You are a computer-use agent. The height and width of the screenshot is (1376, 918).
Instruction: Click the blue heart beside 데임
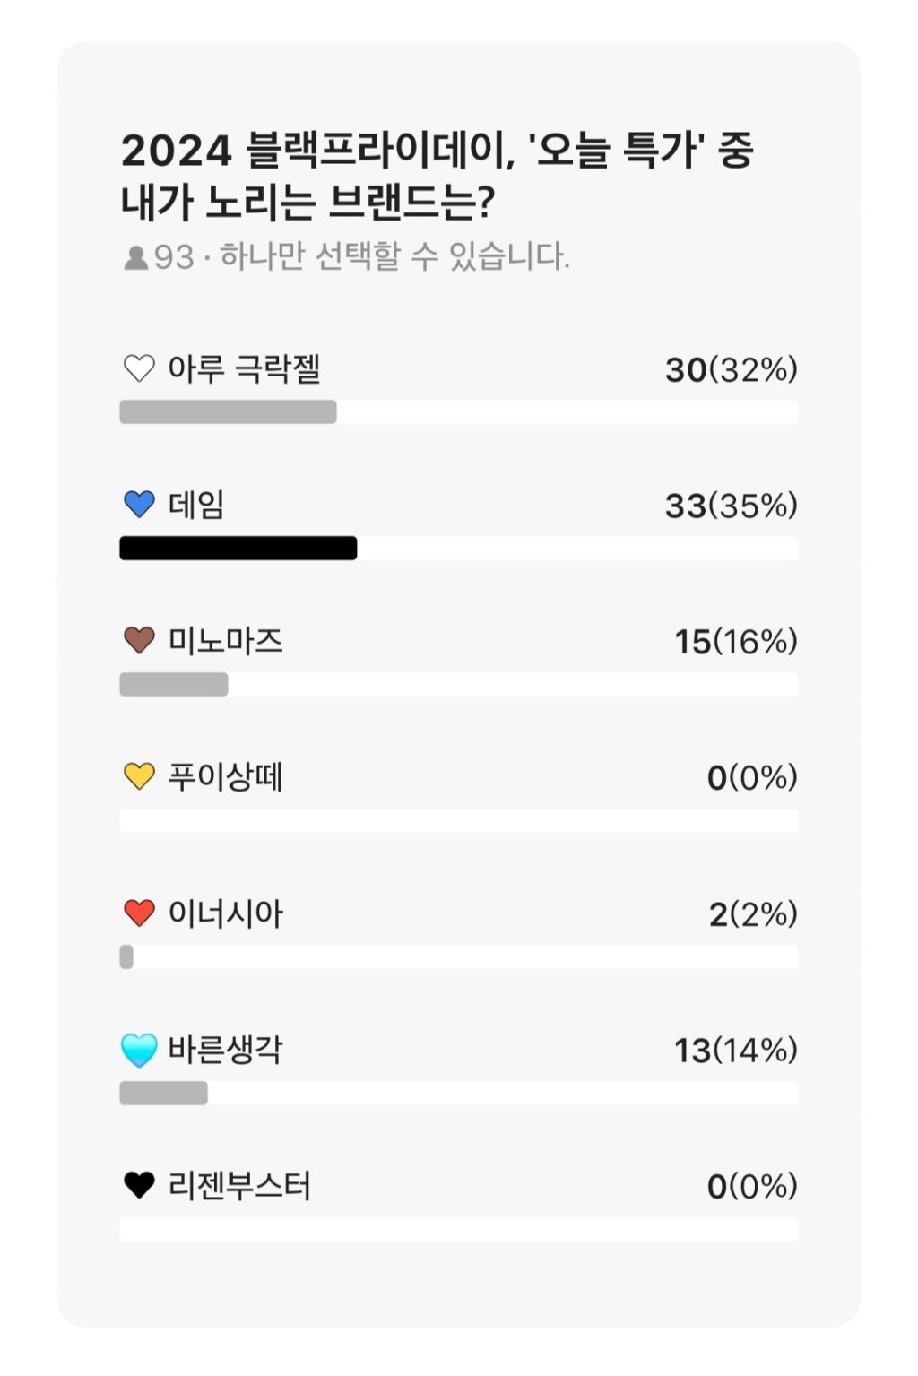tap(139, 505)
